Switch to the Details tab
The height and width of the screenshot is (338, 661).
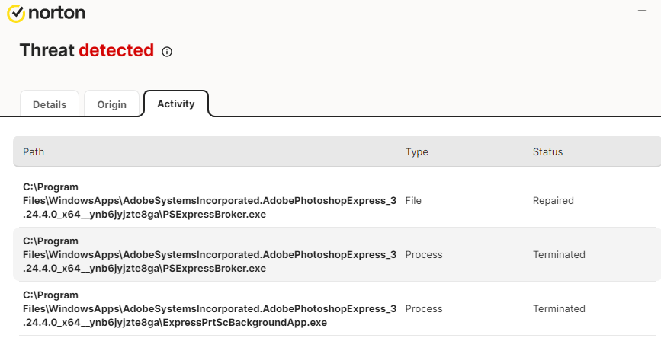click(x=50, y=104)
